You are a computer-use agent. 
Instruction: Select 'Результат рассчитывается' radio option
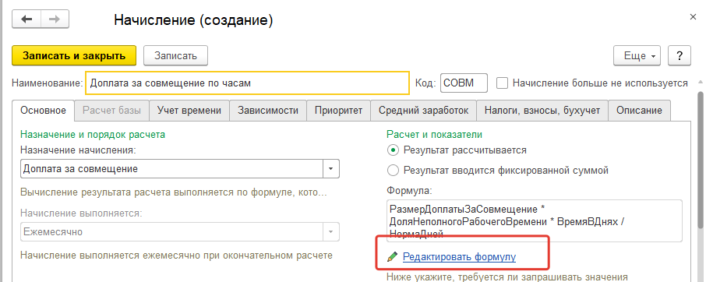pos(393,150)
